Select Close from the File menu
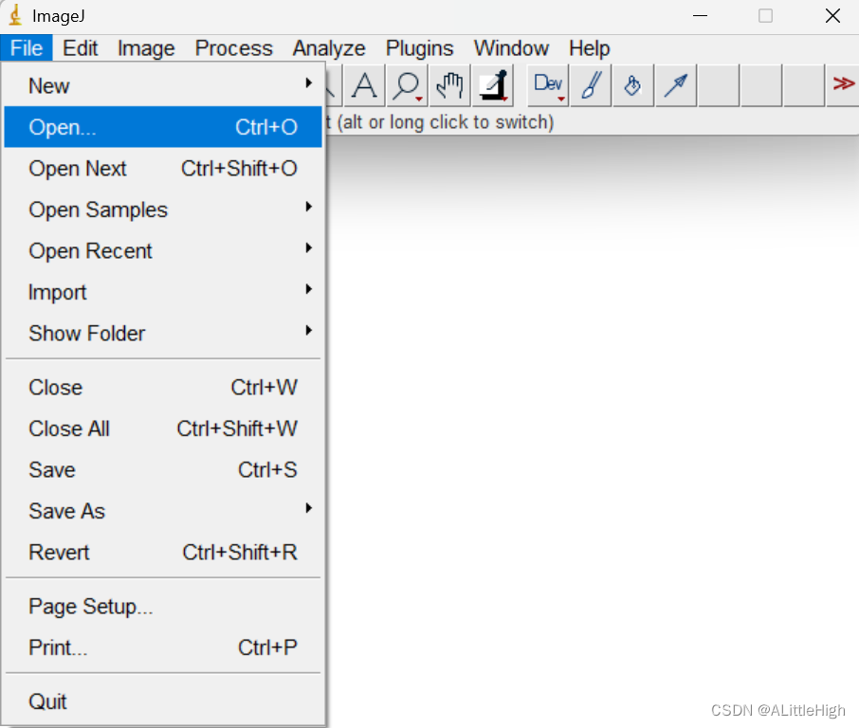Screen dimensions: 859x728 pyautogui.click(x=163, y=388)
